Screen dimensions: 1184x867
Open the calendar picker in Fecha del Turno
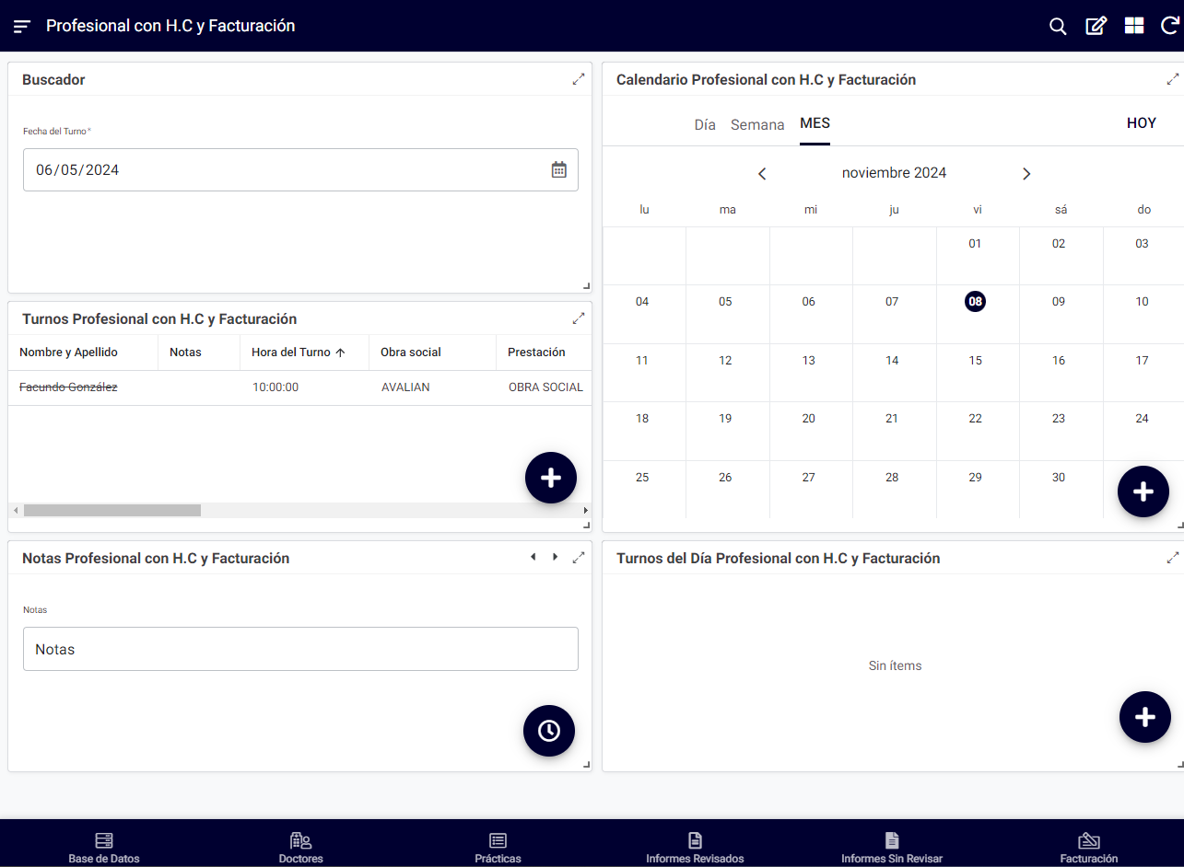click(x=559, y=169)
